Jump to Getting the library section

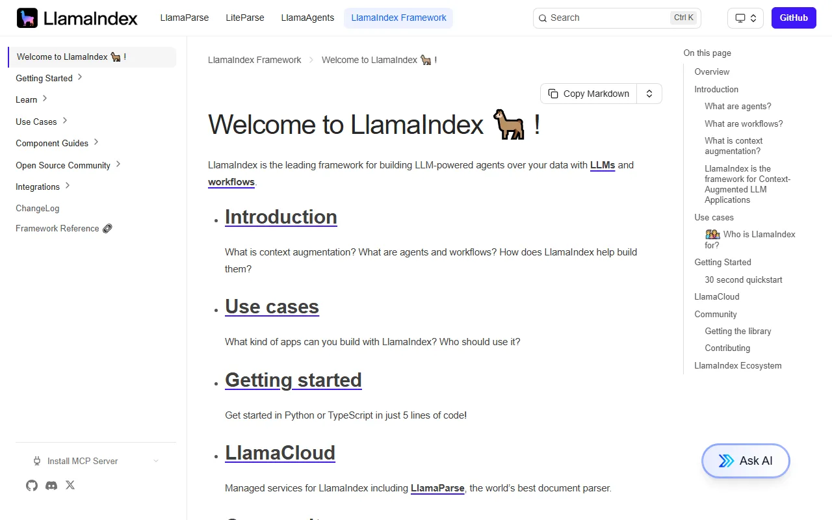coord(738,331)
